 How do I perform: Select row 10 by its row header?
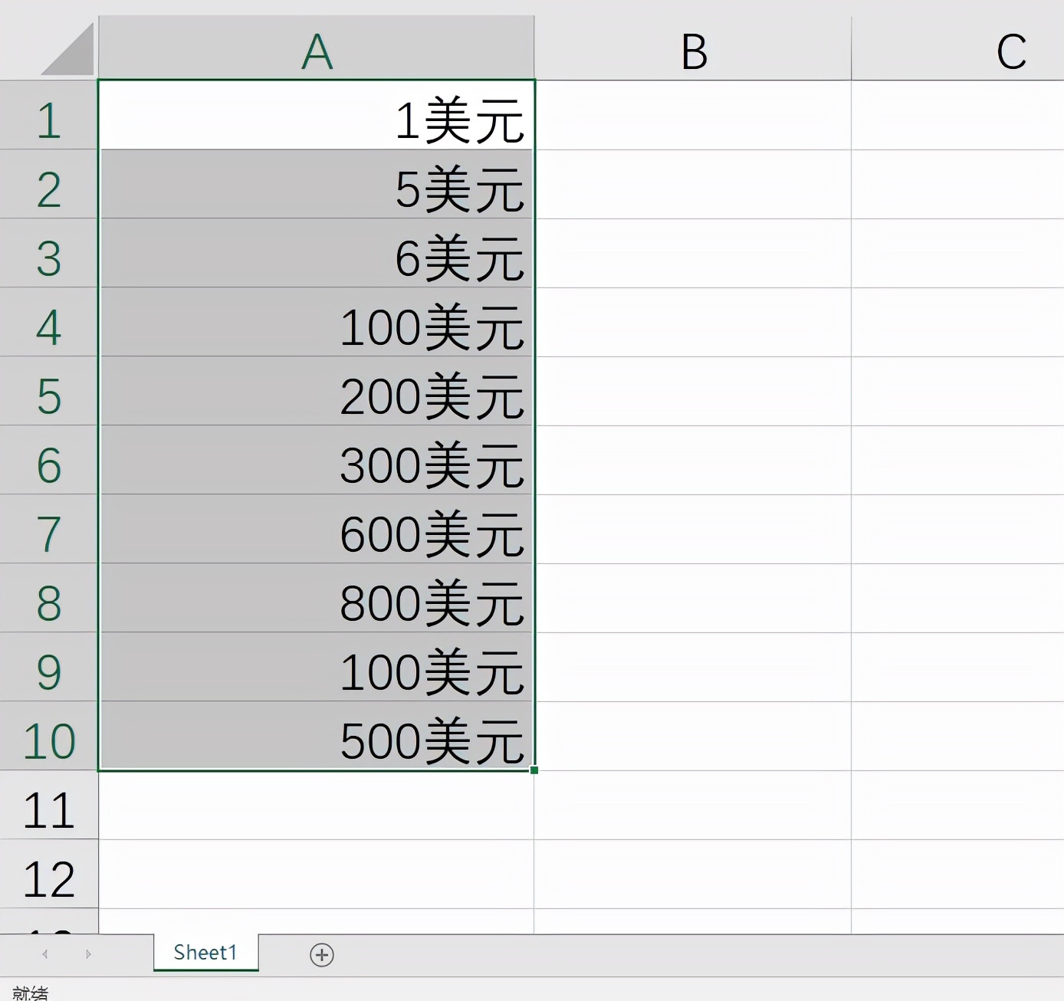[x=49, y=737]
